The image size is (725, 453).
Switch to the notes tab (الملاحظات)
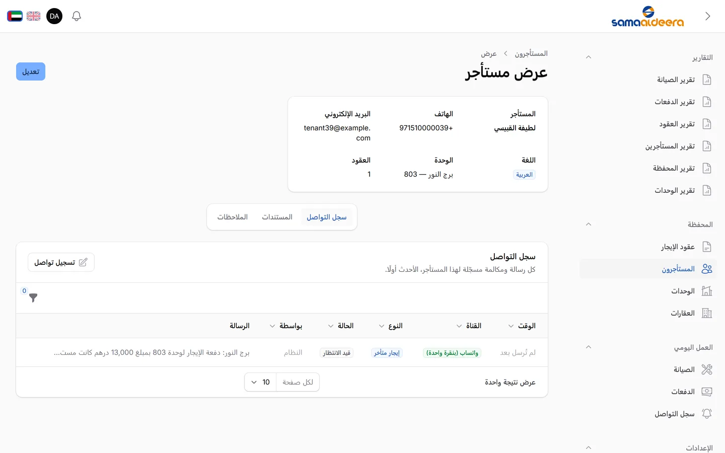(x=233, y=217)
